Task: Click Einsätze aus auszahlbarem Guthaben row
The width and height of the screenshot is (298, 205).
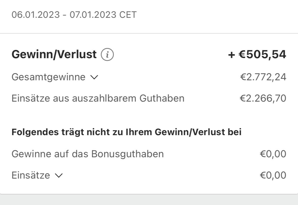Action: [x=149, y=98]
